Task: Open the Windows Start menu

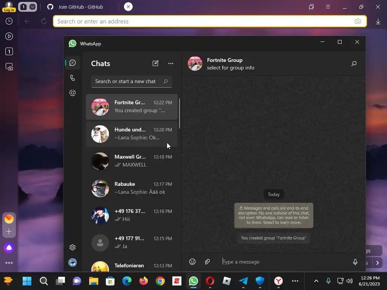Action: 27,281
